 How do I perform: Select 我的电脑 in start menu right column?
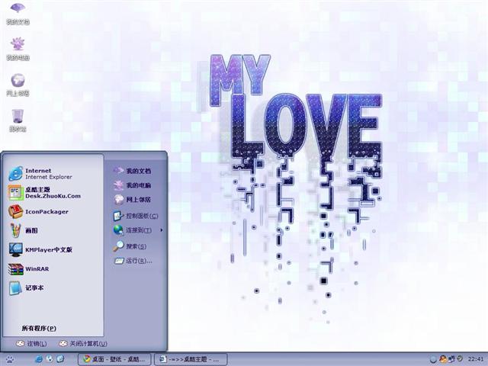click(132, 185)
